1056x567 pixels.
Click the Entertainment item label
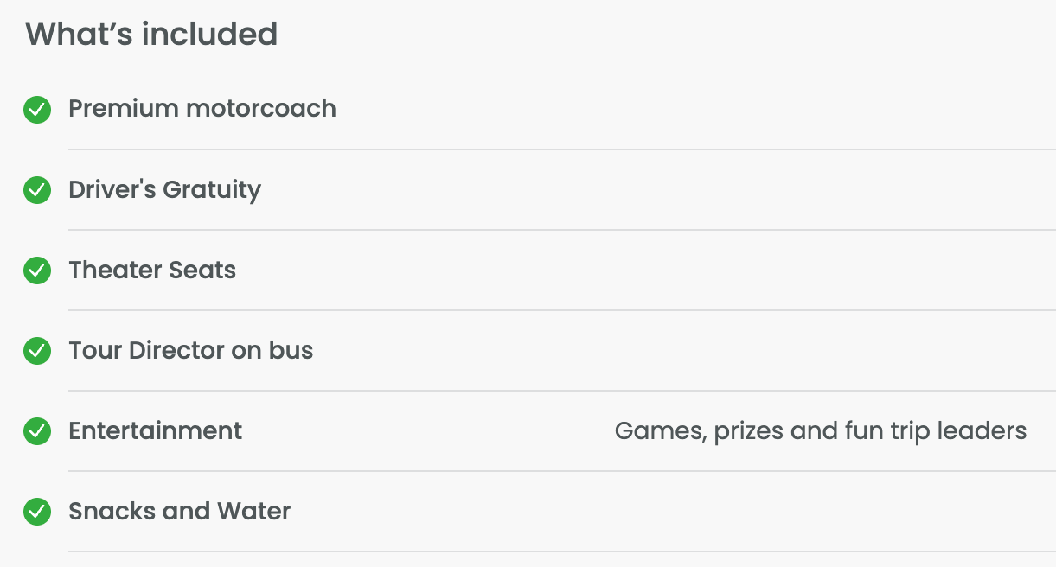pos(156,430)
